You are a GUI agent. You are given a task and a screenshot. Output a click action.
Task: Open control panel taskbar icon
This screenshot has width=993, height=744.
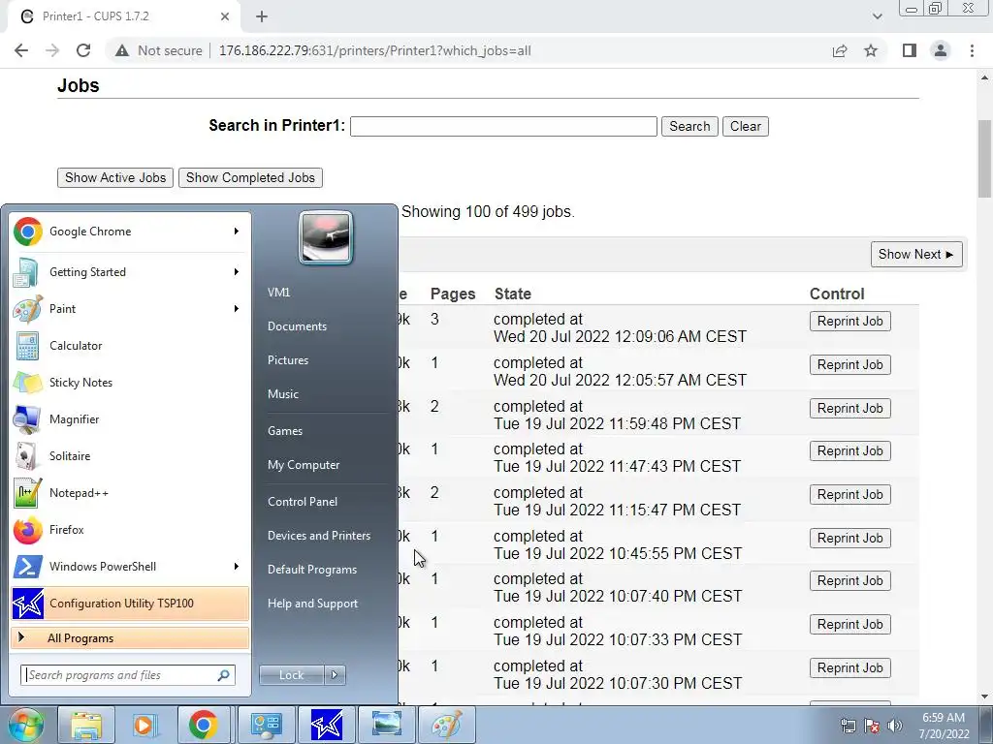[x=266, y=725]
